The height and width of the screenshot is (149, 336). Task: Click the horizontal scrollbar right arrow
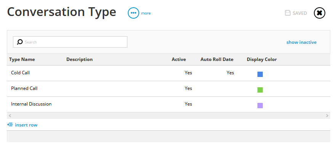(327, 115)
